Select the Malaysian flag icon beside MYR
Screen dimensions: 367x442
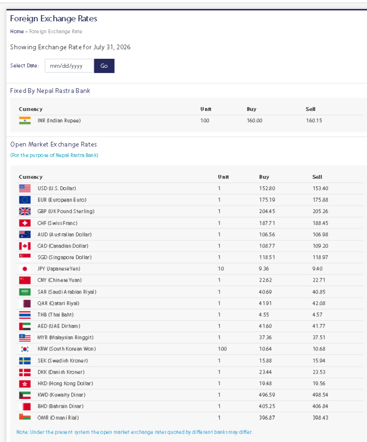click(25, 337)
